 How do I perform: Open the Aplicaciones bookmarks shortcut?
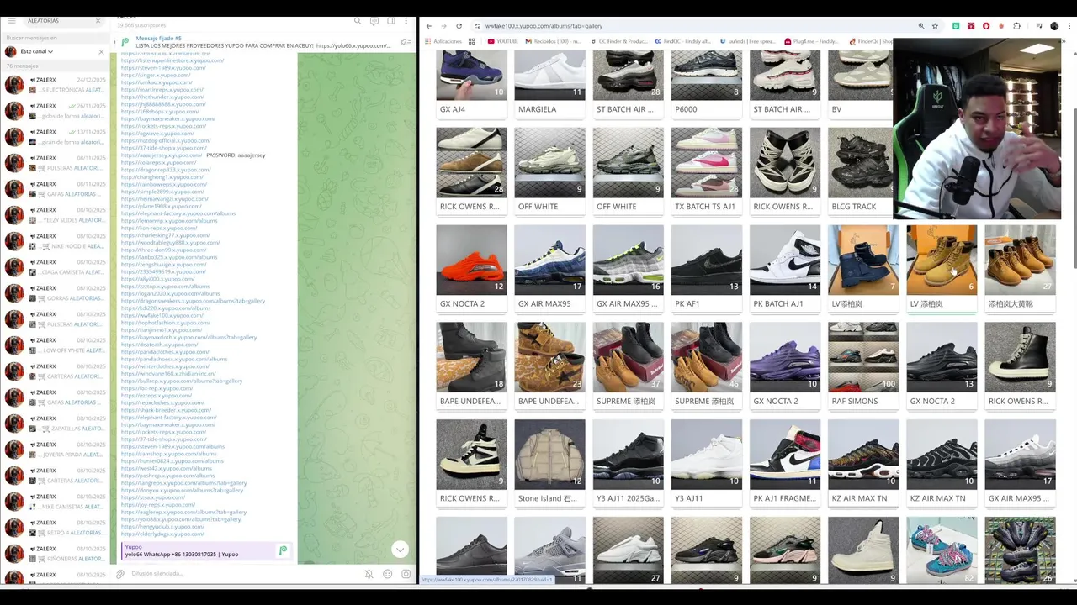coord(443,41)
